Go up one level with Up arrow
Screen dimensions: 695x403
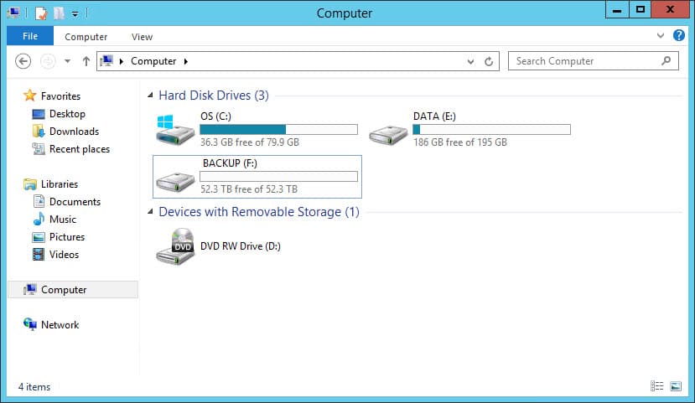pos(86,60)
